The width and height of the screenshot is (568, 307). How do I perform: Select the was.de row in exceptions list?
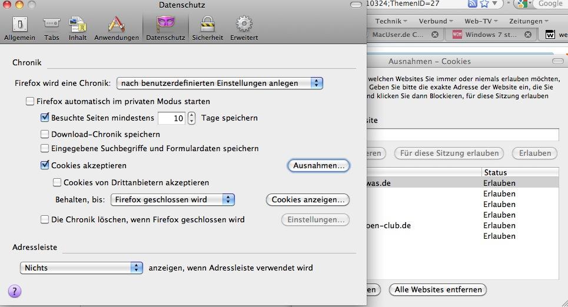[x=463, y=183]
